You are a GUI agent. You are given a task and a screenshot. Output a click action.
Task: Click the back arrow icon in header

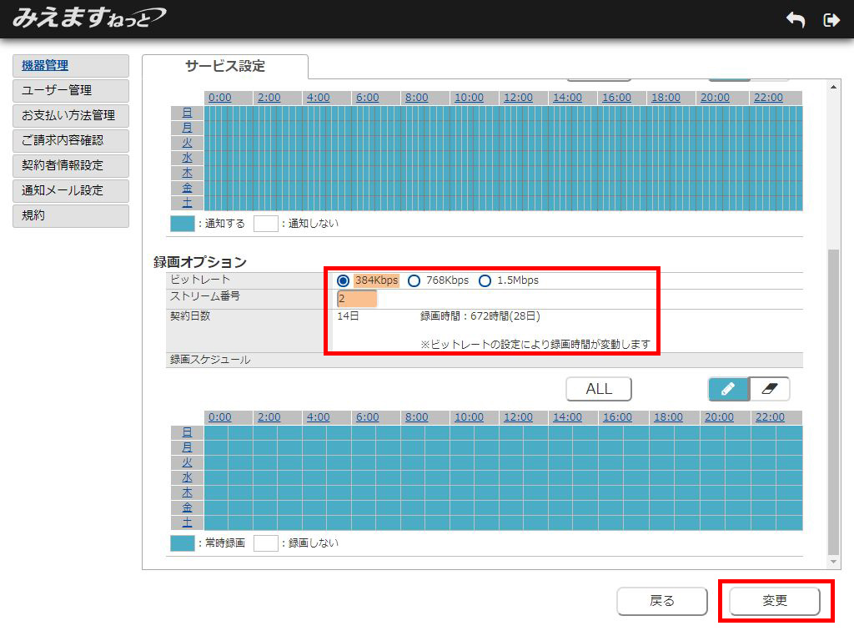click(x=796, y=20)
